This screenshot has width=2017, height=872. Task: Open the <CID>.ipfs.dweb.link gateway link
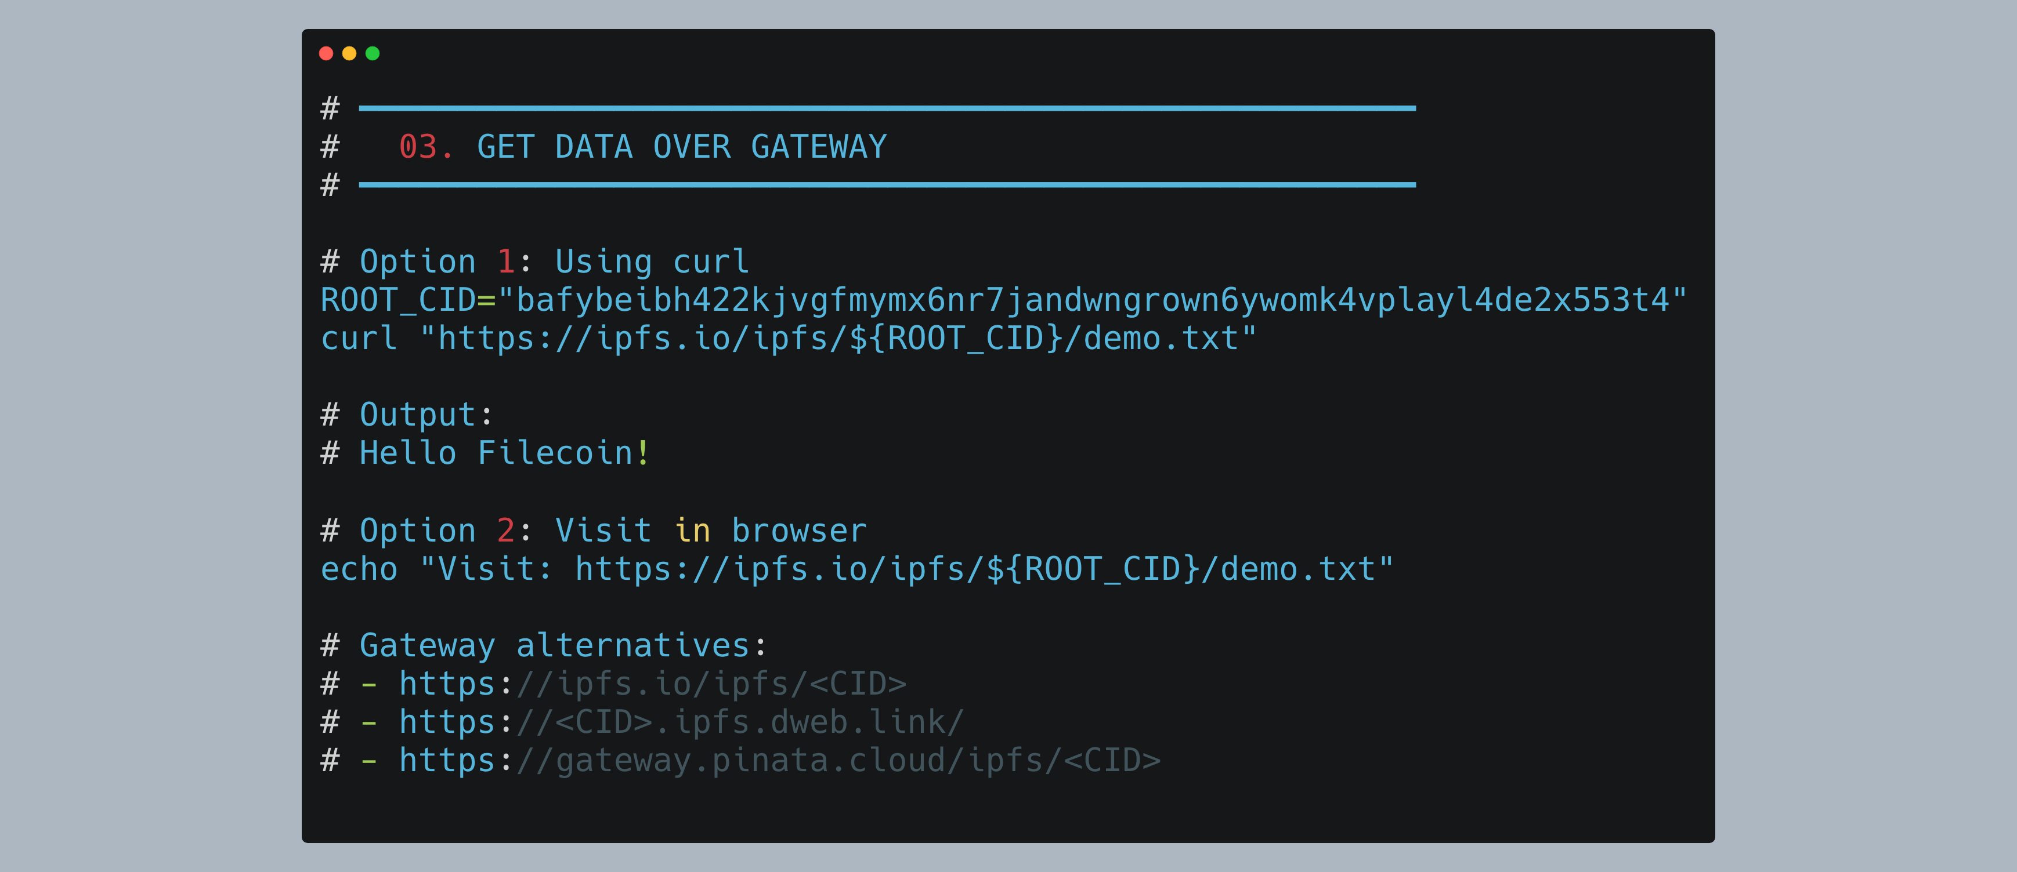pyautogui.click(x=681, y=722)
